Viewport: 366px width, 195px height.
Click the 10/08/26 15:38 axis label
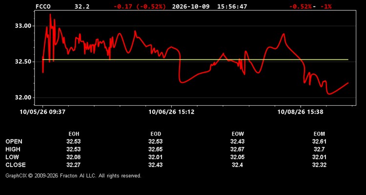[301, 112]
